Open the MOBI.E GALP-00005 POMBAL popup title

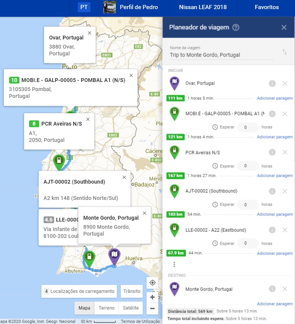point(73,80)
